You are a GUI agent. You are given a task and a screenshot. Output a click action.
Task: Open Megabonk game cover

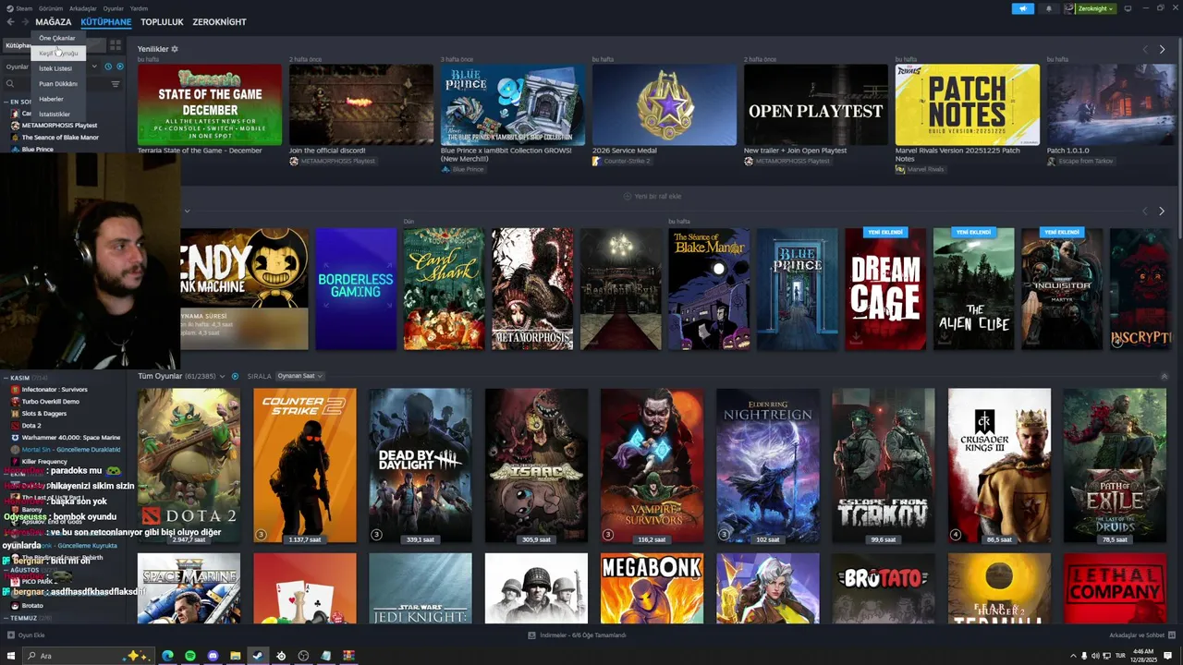pyautogui.click(x=652, y=588)
